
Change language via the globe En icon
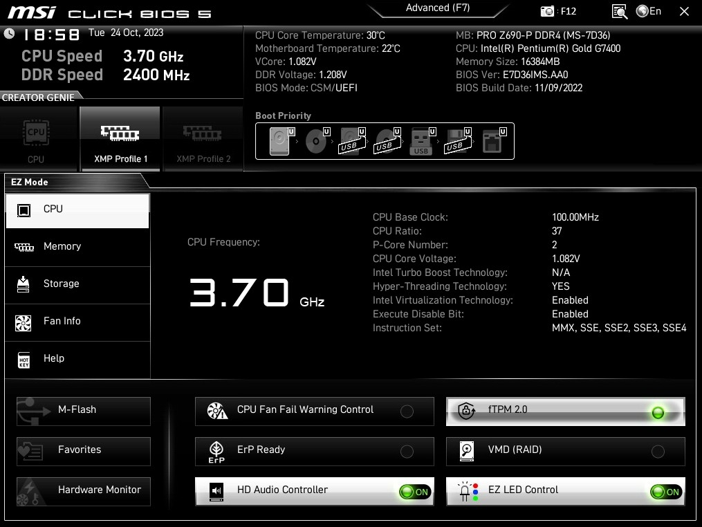pyautogui.click(x=648, y=11)
